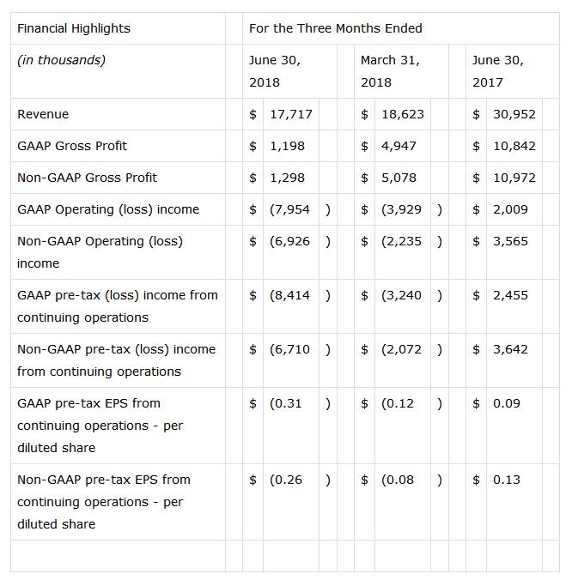Select the "For the Three Months Ended" heading

pyautogui.click(x=335, y=28)
